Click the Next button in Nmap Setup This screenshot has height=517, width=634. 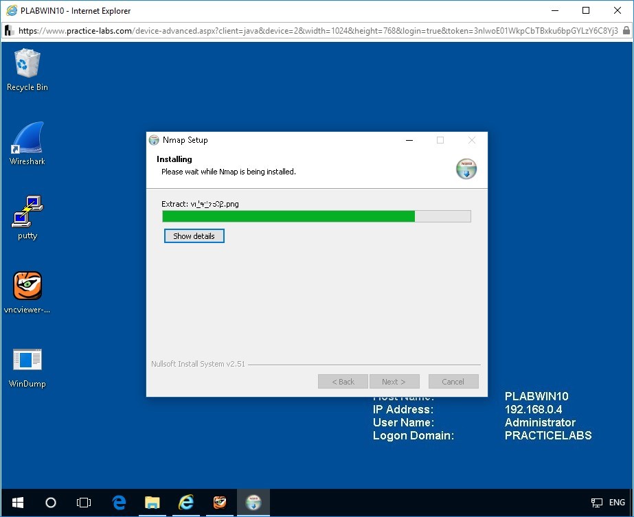coord(394,382)
